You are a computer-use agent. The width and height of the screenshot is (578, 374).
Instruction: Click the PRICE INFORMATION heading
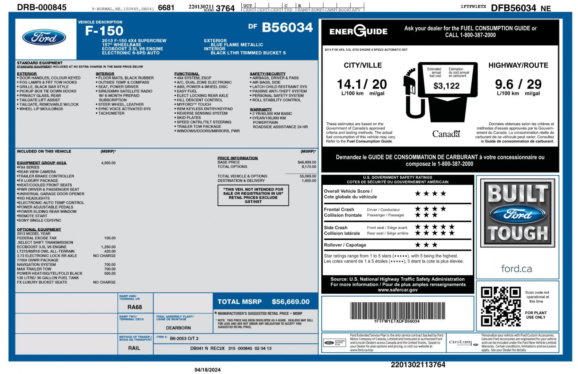[238, 158]
